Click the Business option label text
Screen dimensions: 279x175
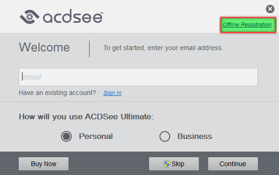pos(195,136)
